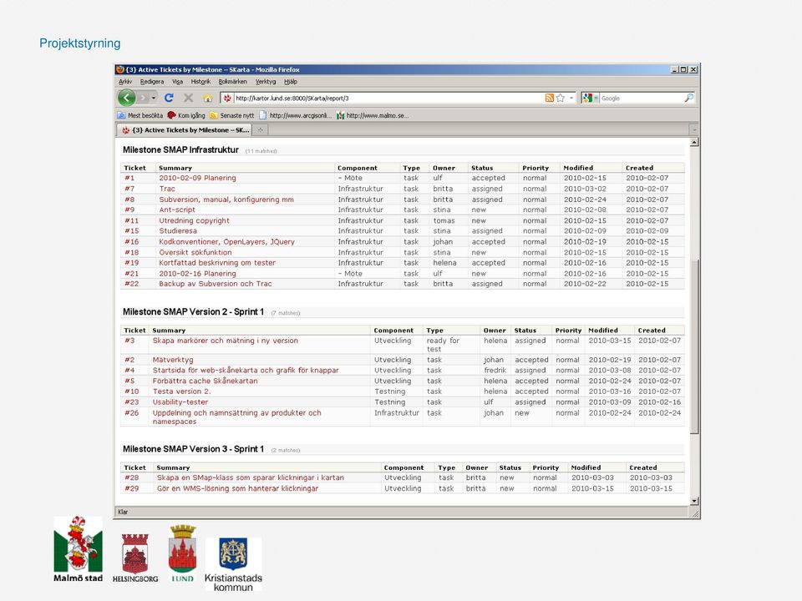Open the address bar URL dropdown
Image resolution: width=802 pixels, height=601 pixels.
point(571,98)
